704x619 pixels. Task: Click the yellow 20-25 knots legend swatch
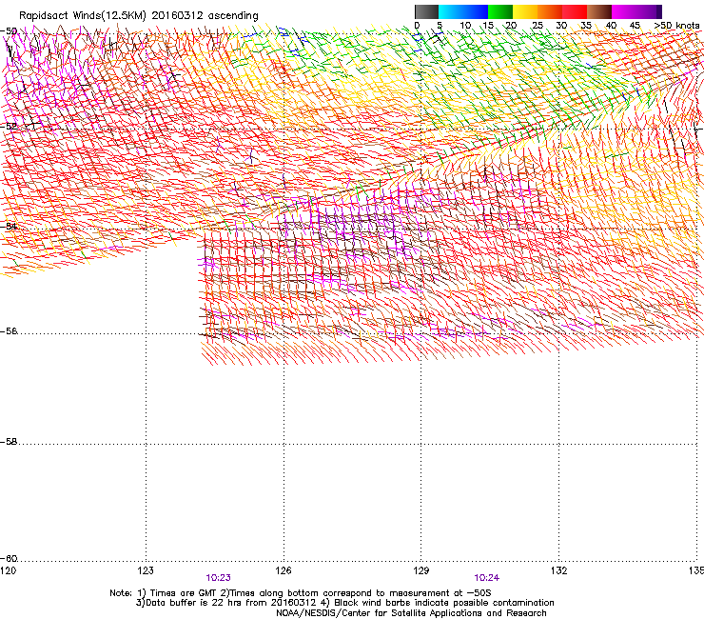[525, 11]
